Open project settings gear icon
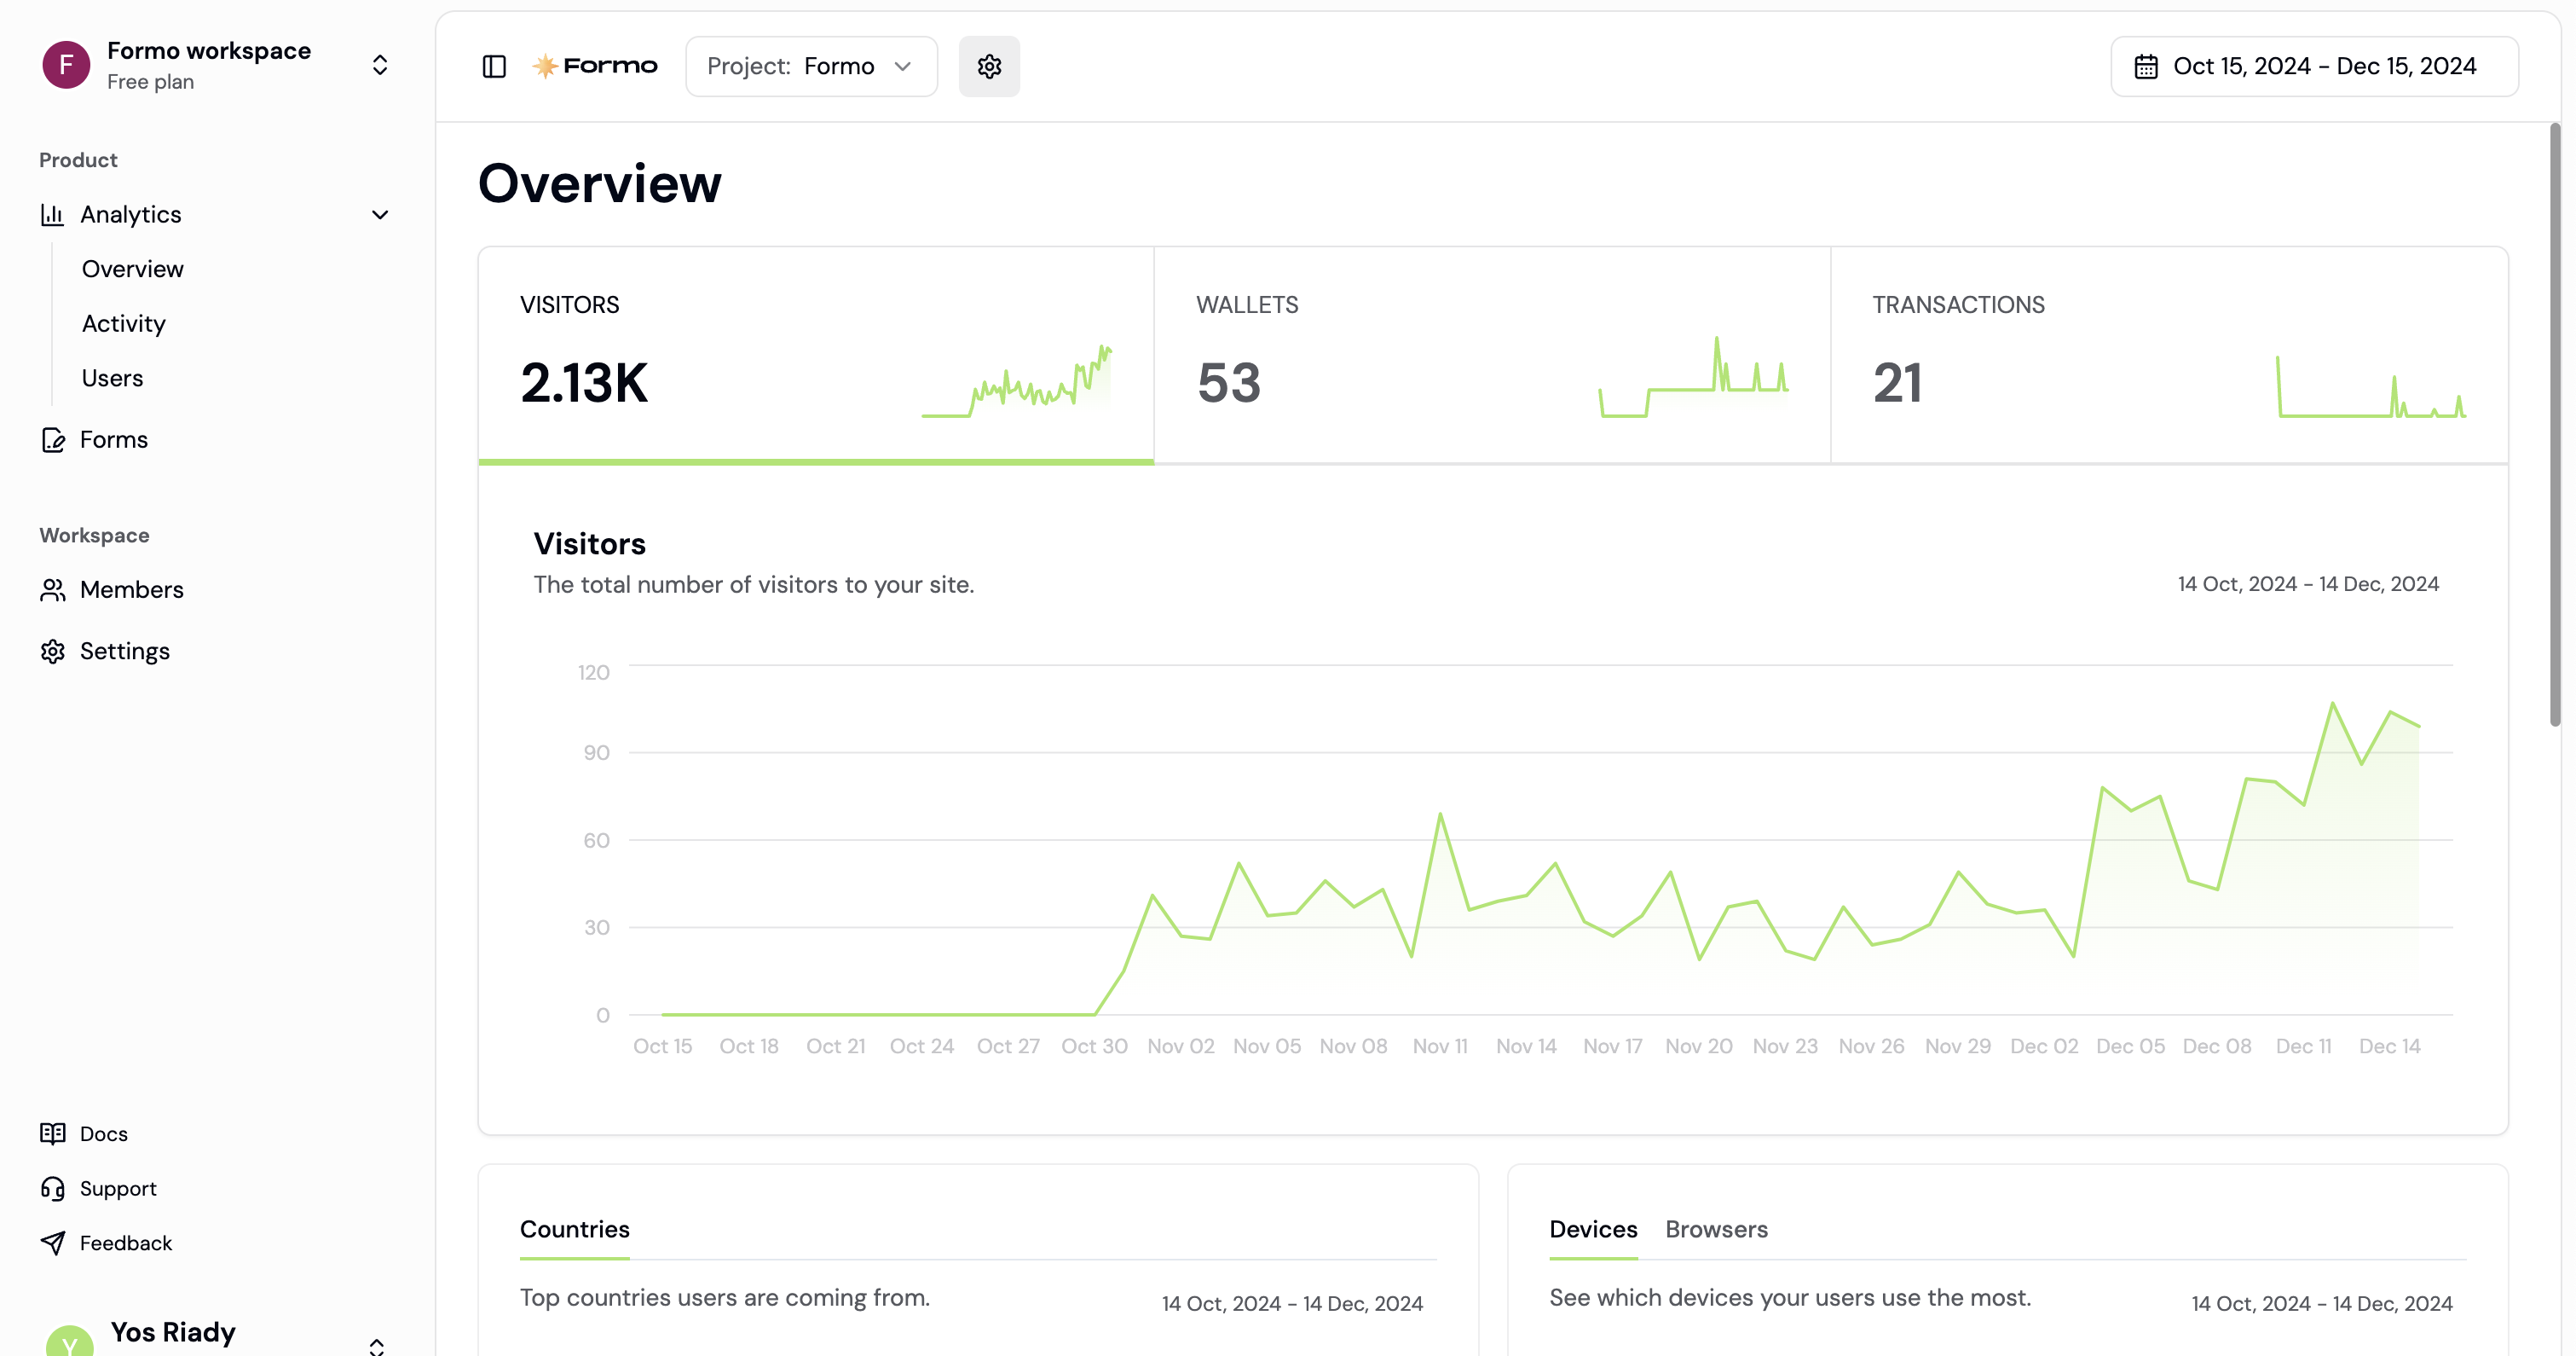 [x=989, y=66]
